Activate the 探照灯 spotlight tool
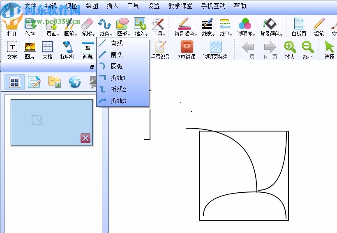Screen dimensions: 337x233 (67, 50)
